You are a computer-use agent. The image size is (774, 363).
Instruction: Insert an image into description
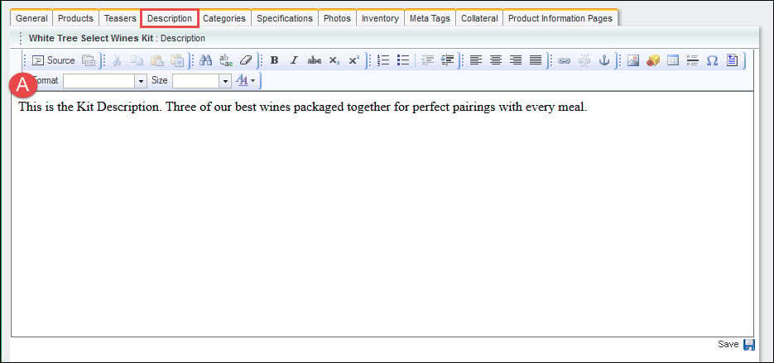[x=633, y=60]
